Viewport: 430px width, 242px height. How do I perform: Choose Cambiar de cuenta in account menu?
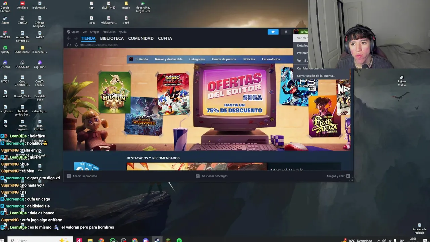(x=311, y=68)
